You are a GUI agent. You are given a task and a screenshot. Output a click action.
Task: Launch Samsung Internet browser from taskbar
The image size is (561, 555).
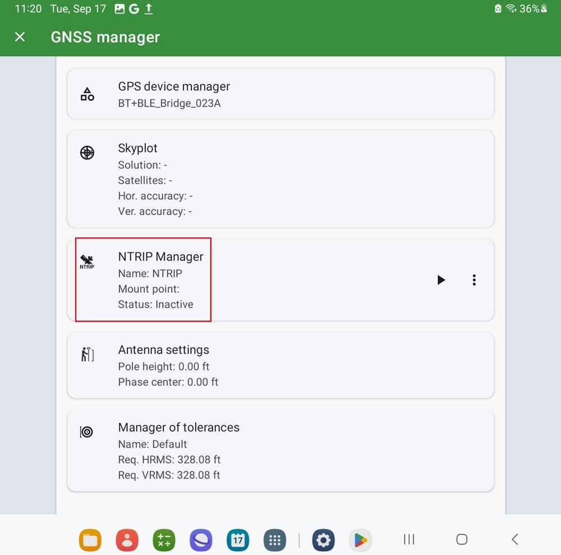point(201,540)
